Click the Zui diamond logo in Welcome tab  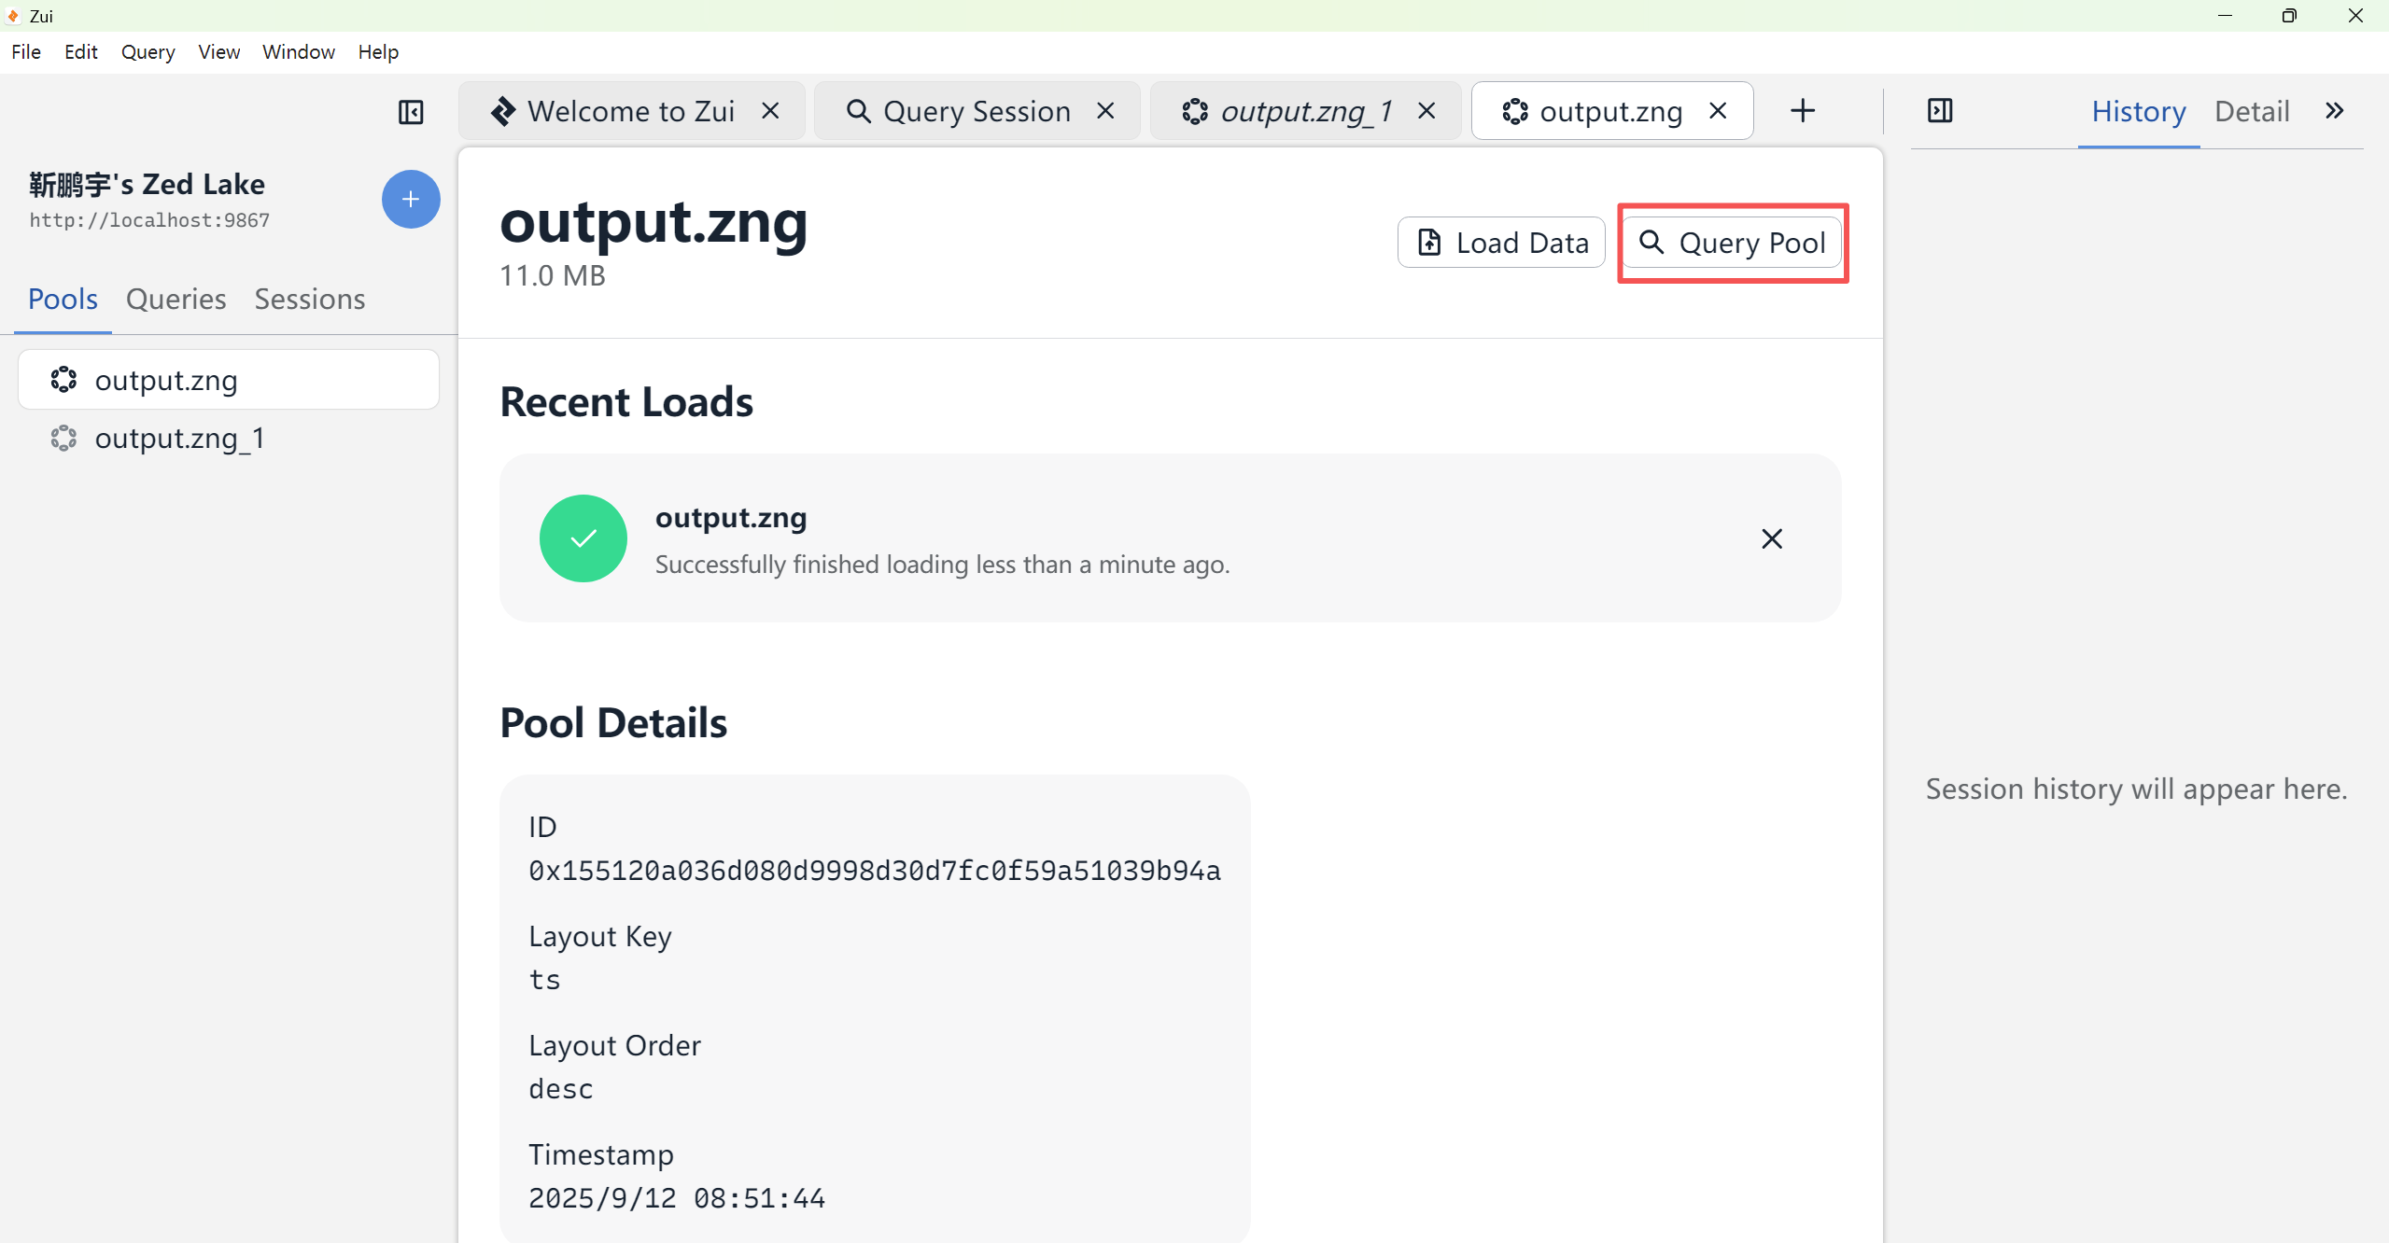click(503, 111)
